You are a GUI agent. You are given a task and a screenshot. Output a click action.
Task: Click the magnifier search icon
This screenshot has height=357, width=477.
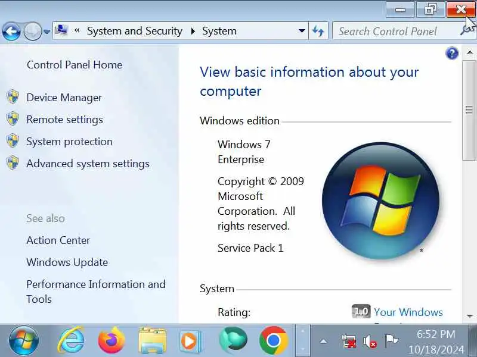point(466,30)
